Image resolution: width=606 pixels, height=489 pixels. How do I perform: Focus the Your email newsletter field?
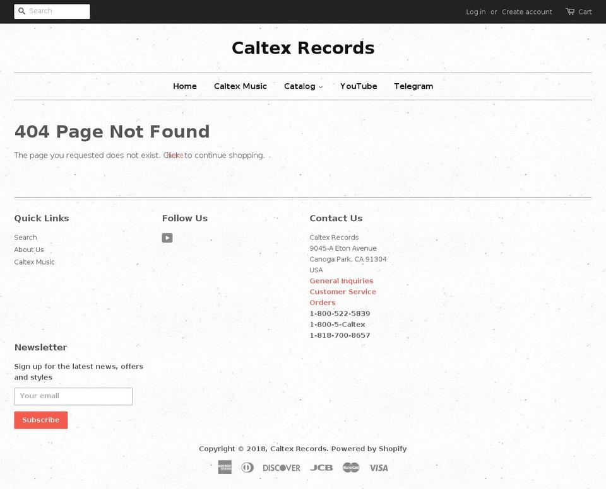coord(73,396)
